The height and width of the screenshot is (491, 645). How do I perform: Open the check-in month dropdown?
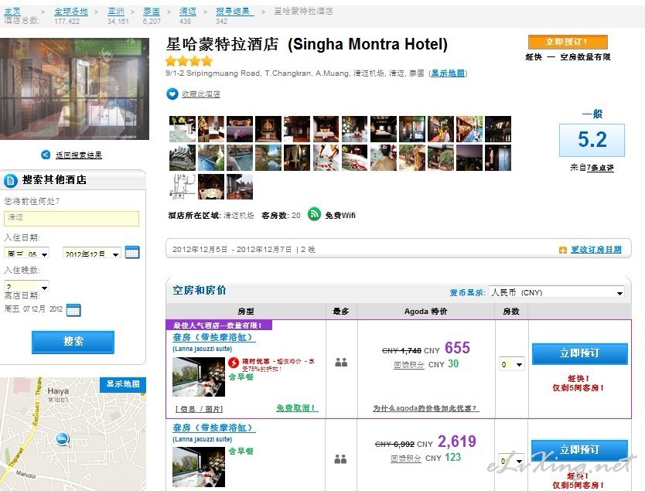91,253
